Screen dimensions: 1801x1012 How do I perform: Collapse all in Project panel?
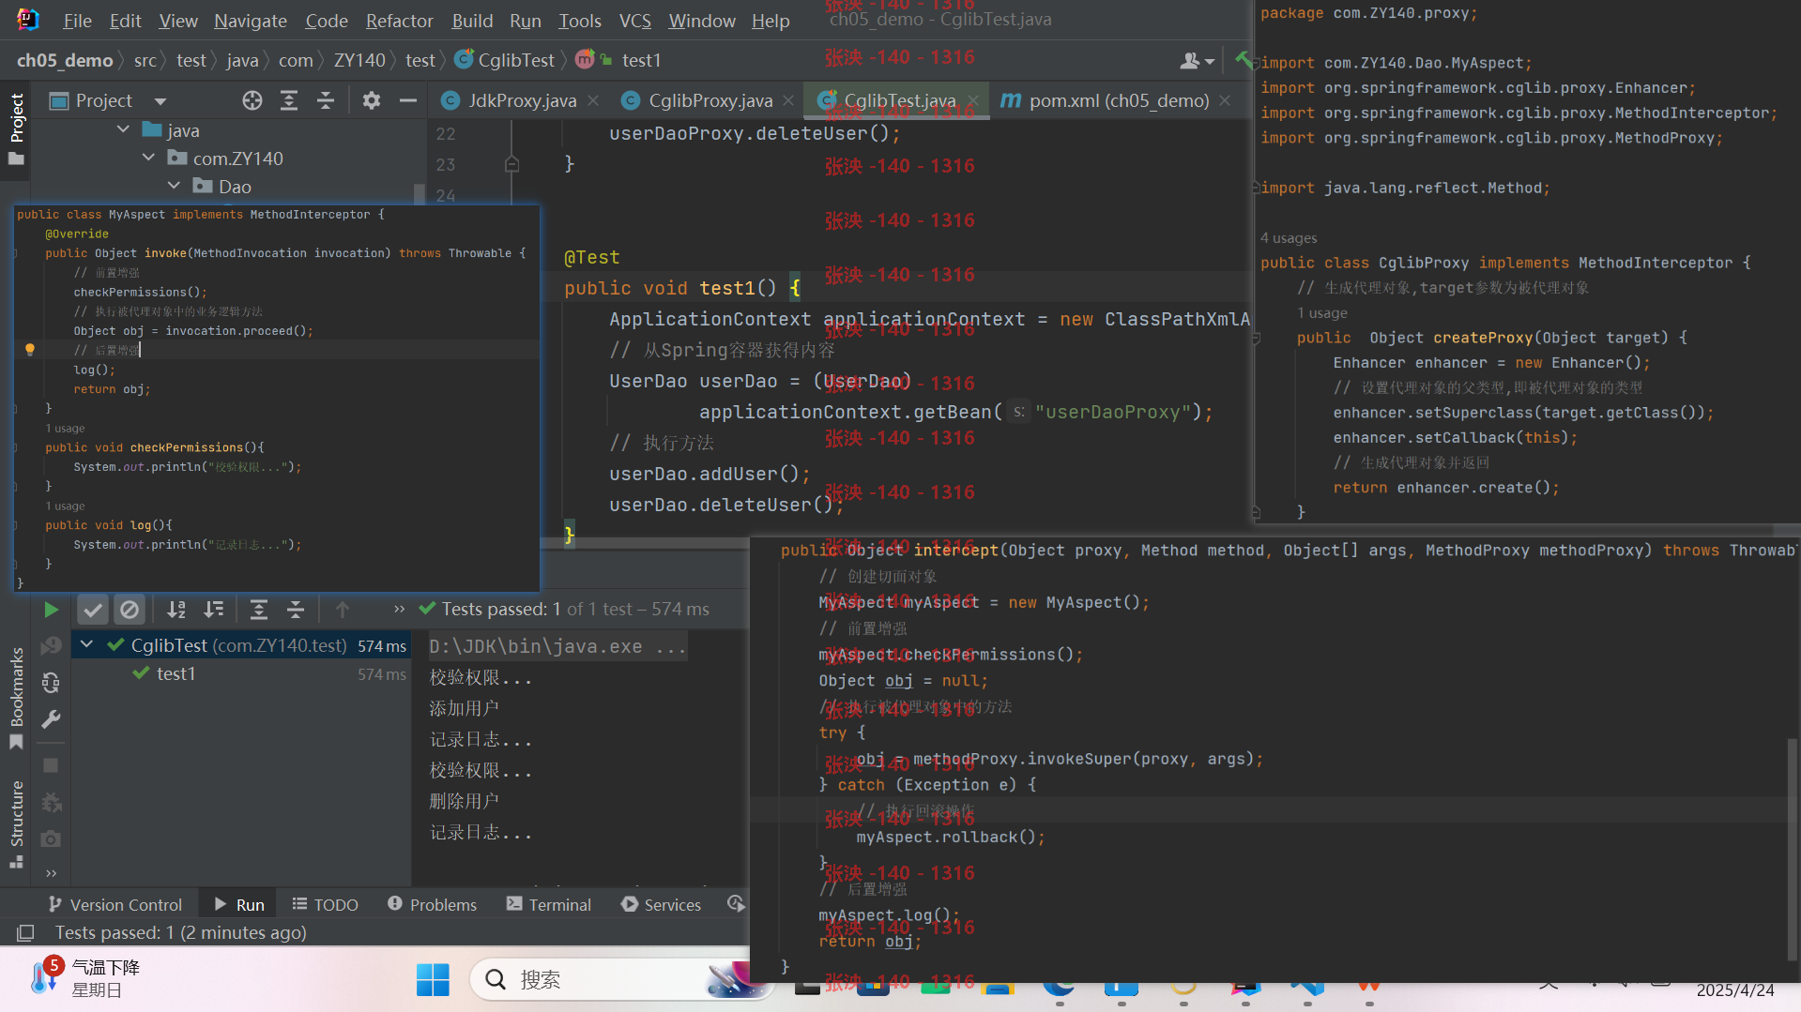click(x=326, y=100)
